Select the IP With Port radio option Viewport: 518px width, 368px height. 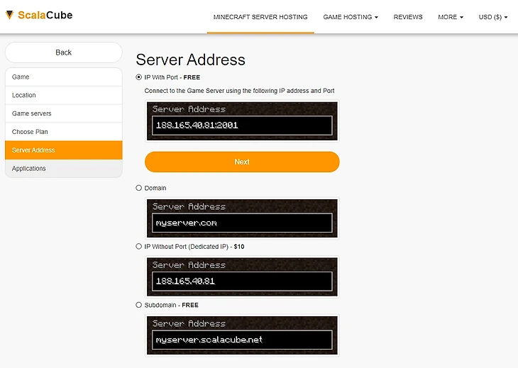tap(138, 77)
